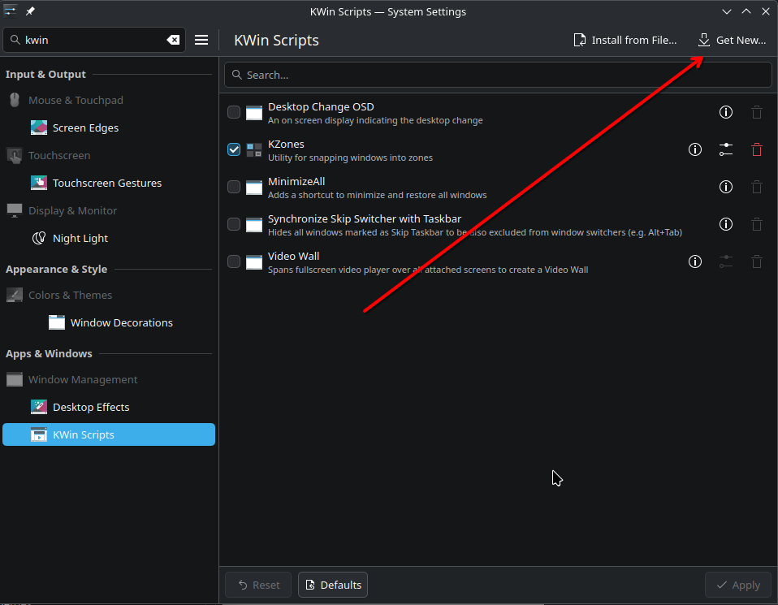Screen dimensions: 778x605
Task: Open Touchscreen Gestures settings
Action: point(109,183)
